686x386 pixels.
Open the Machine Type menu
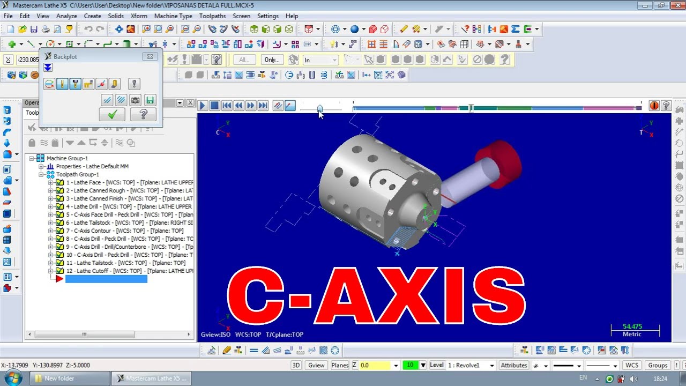click(x=173, y=16)
